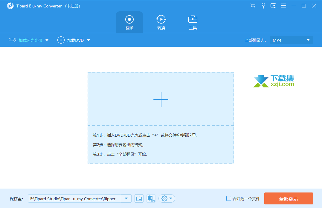
Task: Open the feedback chat bubble icon
Action: [x=273, y=6]
